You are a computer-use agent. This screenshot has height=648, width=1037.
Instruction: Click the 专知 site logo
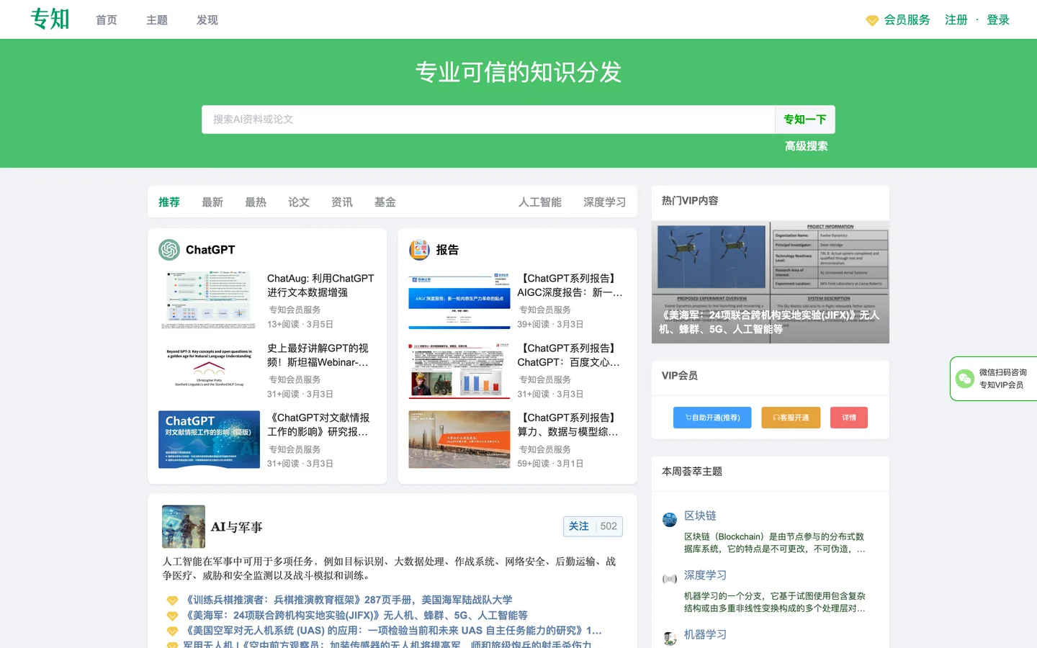50,19
